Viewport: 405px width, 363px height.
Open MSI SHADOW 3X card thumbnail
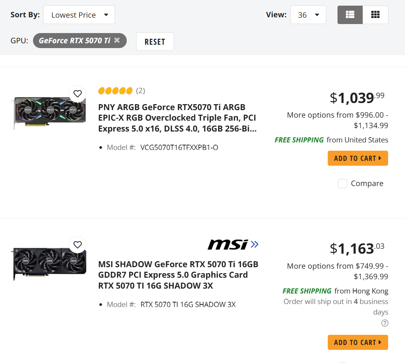click(x=49, y=263)
